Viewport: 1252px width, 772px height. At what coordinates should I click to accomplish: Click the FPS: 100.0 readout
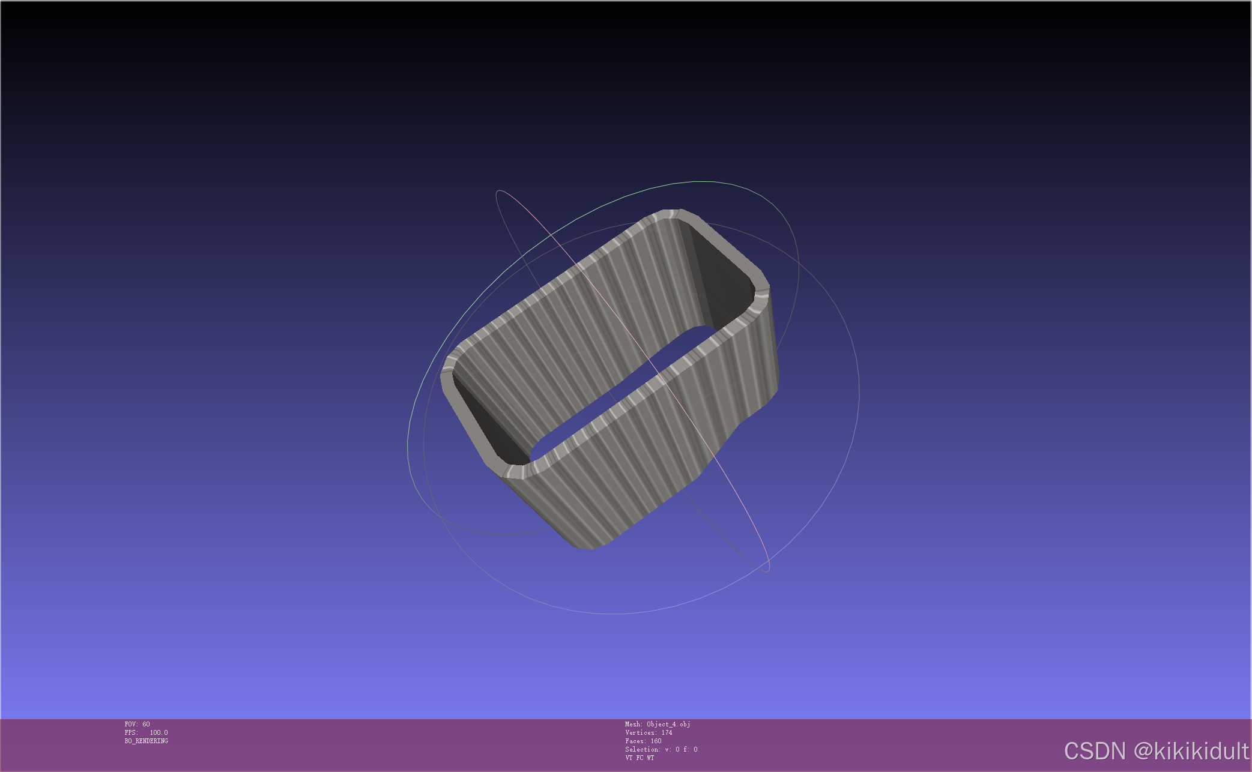[x=146, y=732]
